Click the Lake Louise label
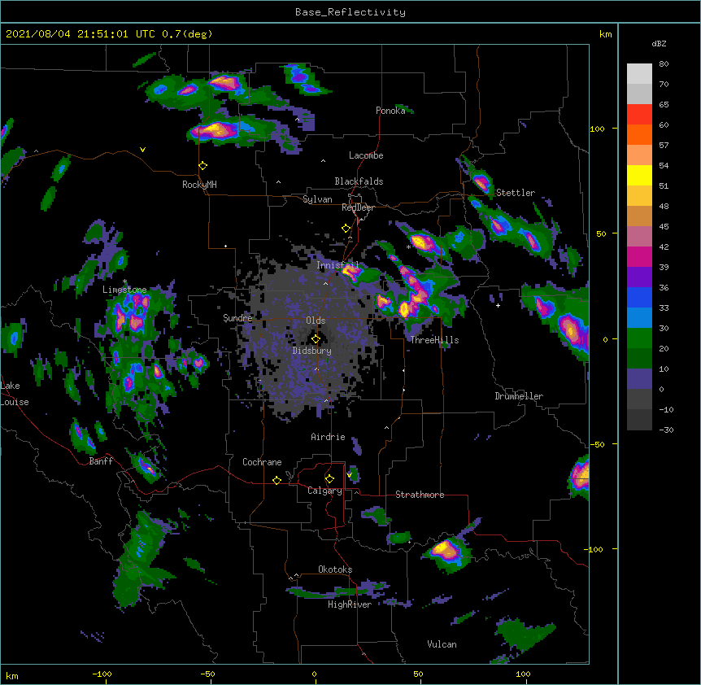The width and height of the screenshot is (701, 685). pos(14,394)
